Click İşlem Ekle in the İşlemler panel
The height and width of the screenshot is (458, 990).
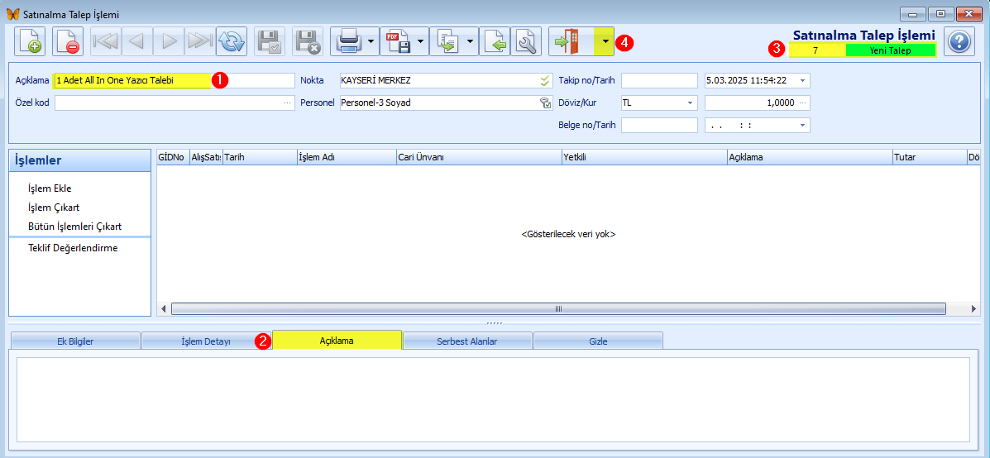click(x=55, y=188)
